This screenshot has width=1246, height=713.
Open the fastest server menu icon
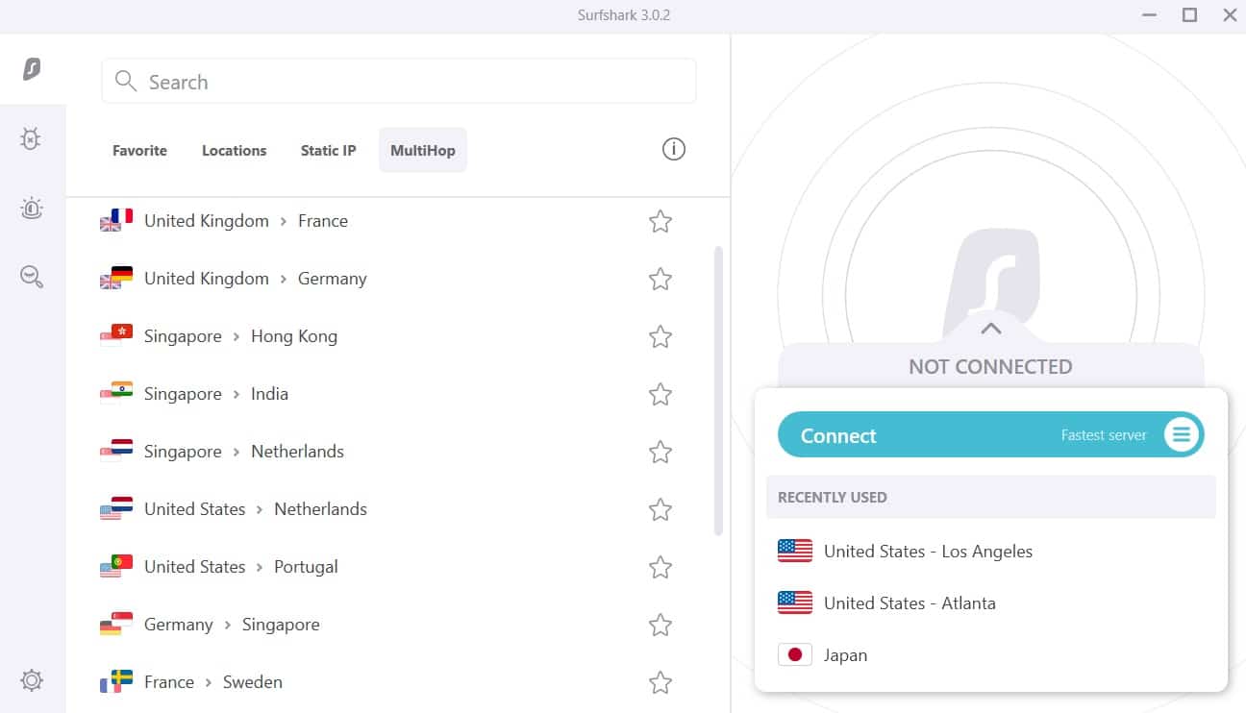[x=1182, y=435]
